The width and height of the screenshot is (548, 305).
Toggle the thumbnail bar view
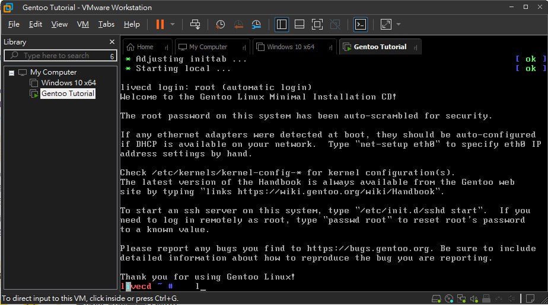point(299,24)
